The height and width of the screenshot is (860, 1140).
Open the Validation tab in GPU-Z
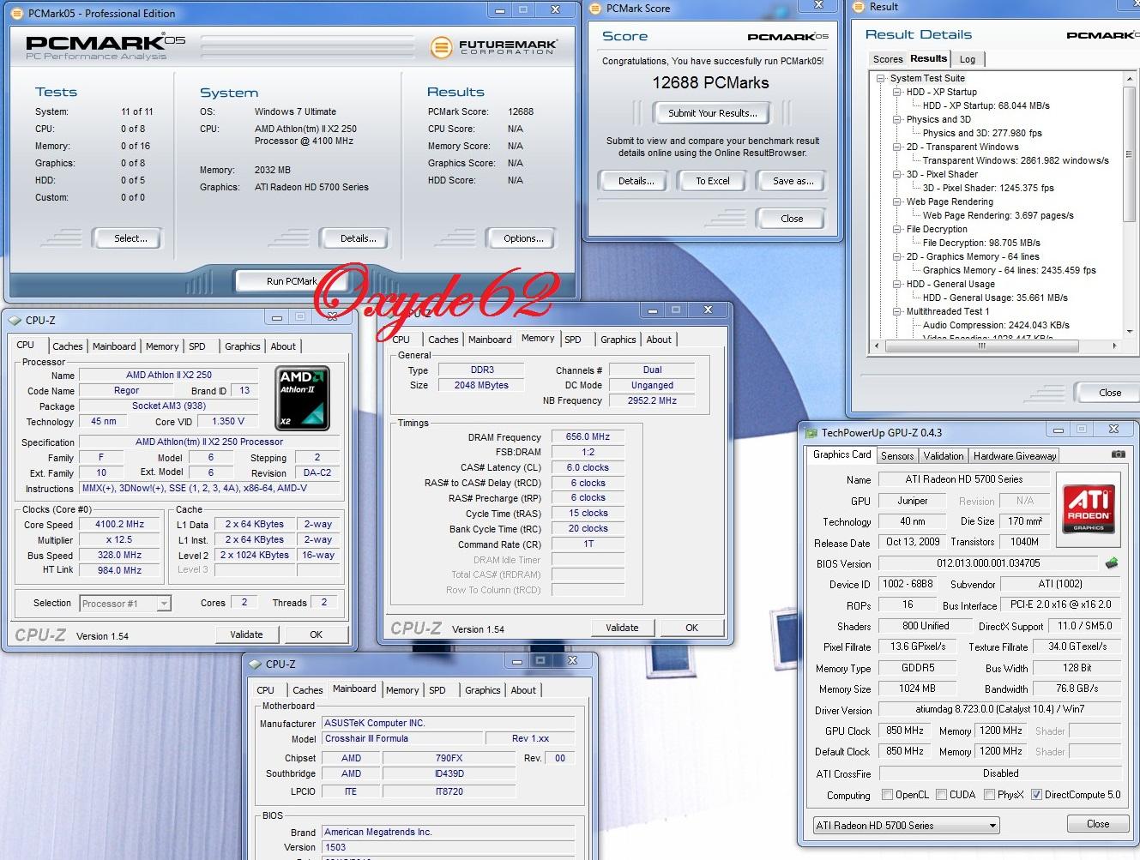(944, 456)
